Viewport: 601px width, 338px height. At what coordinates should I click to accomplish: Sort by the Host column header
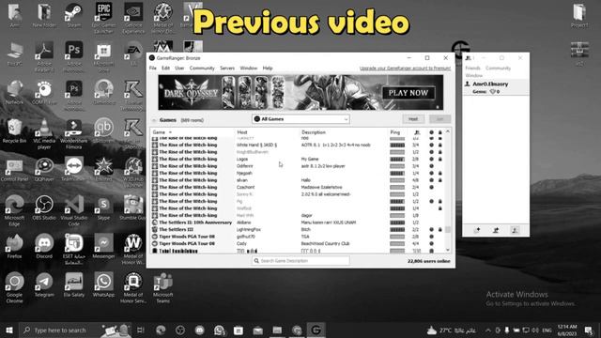(242, 132)
